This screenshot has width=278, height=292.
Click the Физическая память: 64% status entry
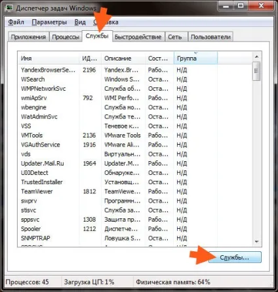pyautogui.click(x=173, y=282)
